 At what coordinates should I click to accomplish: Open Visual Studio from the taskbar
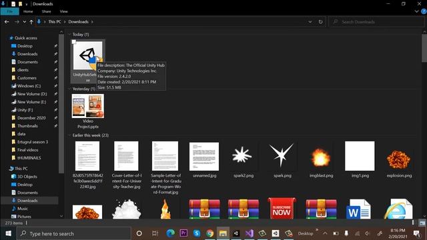click(249, 233)
